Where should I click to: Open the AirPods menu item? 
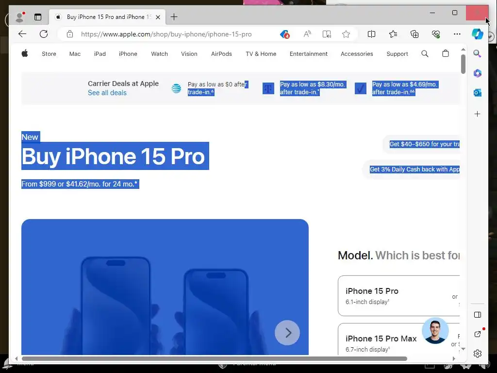221,54
